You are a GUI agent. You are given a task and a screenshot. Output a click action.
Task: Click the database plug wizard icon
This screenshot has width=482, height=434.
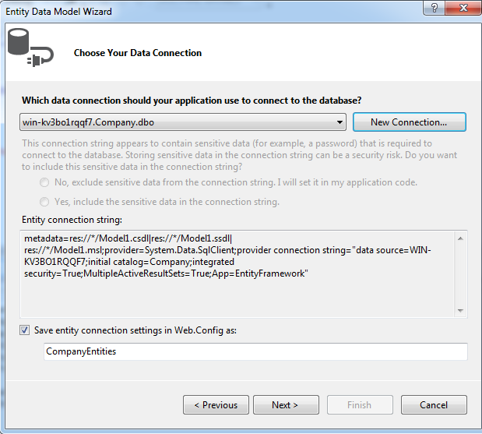point(30,49)
